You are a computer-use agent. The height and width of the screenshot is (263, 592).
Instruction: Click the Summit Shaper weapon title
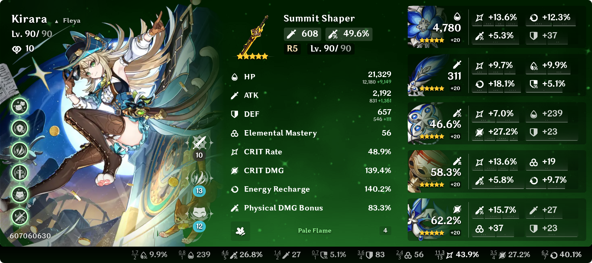(319, 19)
